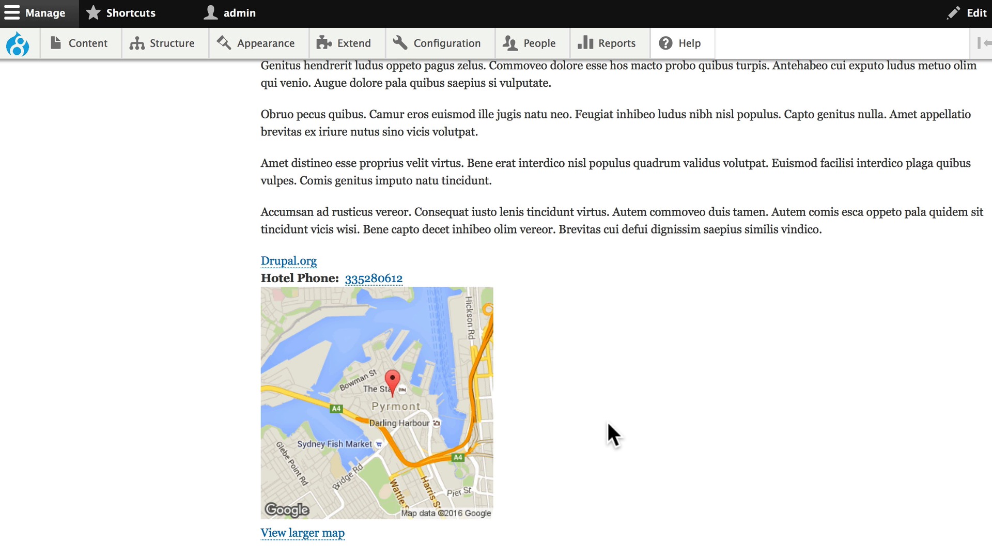Click the Edit pencil icon
Viewport: 992px width, 558px height.
tap(953, 13)
